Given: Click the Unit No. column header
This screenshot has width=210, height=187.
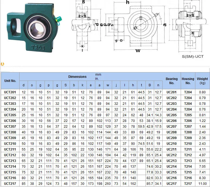Looking at the screenshot, I should point(10,81).
